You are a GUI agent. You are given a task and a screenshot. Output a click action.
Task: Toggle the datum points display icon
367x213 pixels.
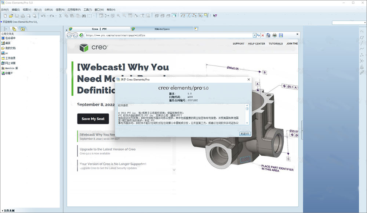click(195, 16)
